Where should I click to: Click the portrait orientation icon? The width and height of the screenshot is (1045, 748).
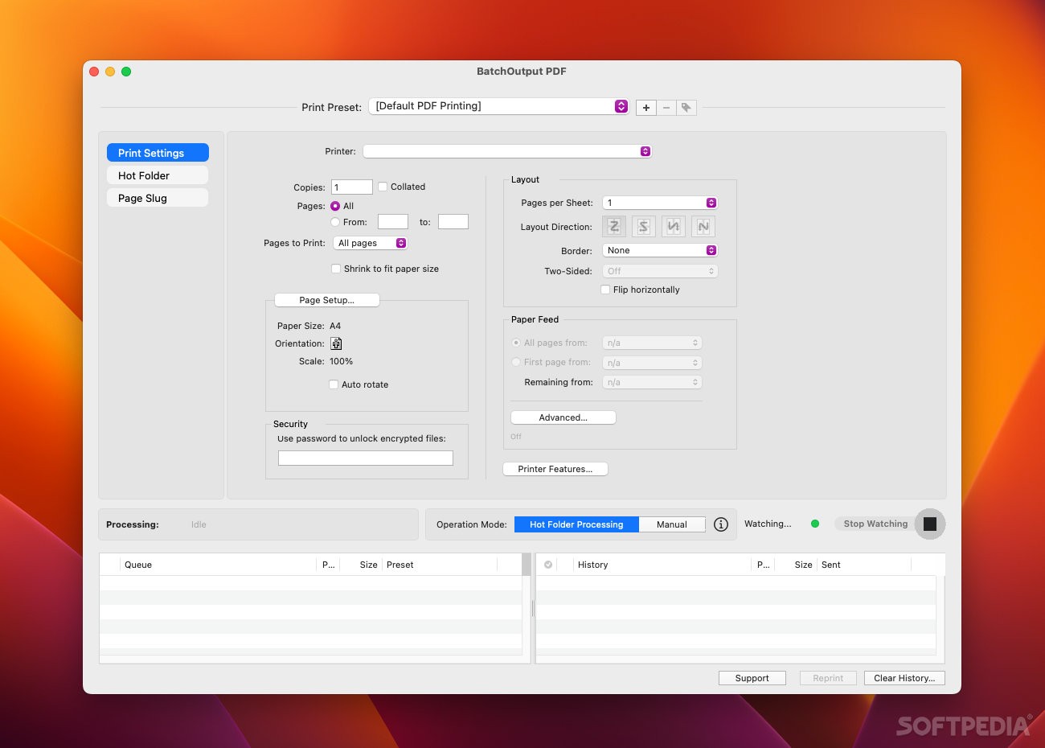click(337, 343)
